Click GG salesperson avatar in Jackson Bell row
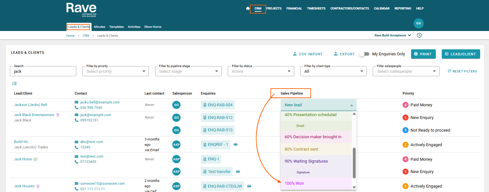Image resolution: width=489 pixels, height=192 pixels. click(176, 105)
